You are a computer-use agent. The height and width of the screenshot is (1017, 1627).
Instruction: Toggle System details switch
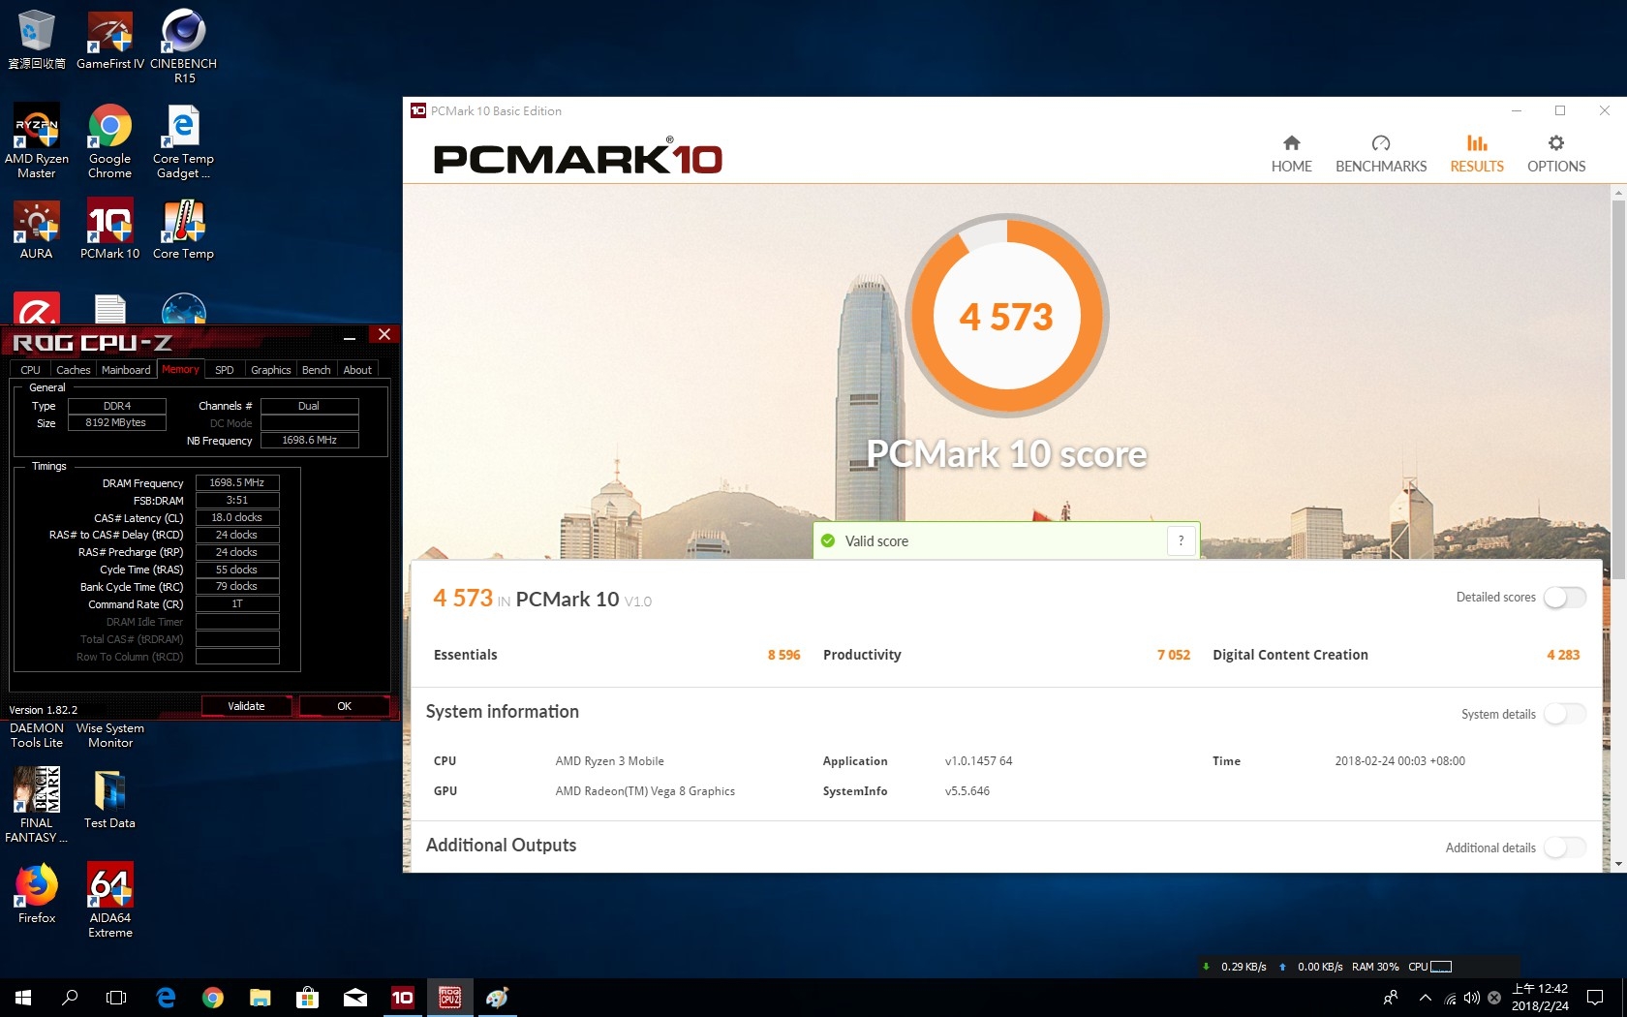click(x=1564, y=714)
